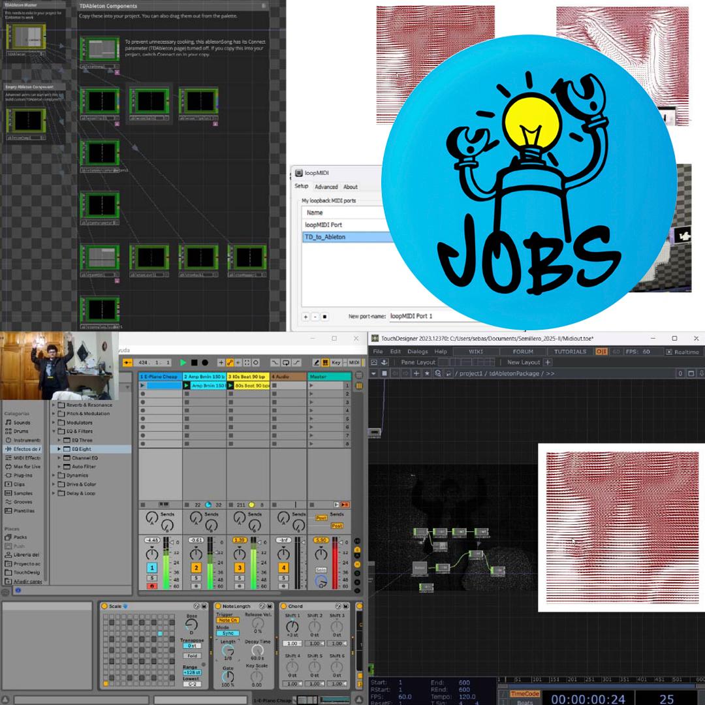Click the plus MIDI overdub button
705x705 pixels.
tap(221, 362)
